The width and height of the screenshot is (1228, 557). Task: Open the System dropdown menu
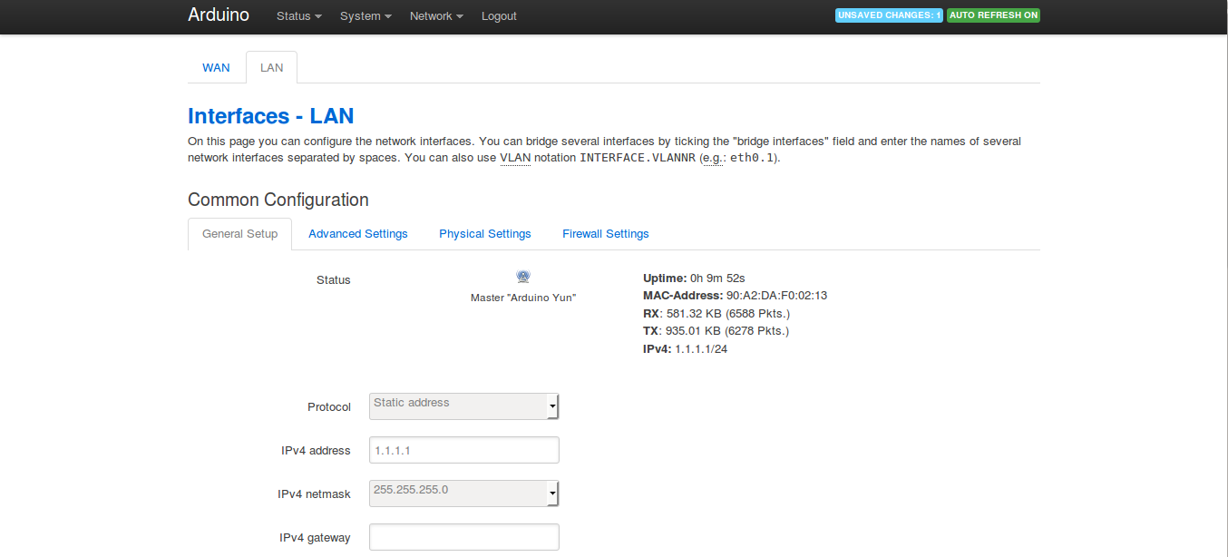pyautogui.click(x=365, y=16)
